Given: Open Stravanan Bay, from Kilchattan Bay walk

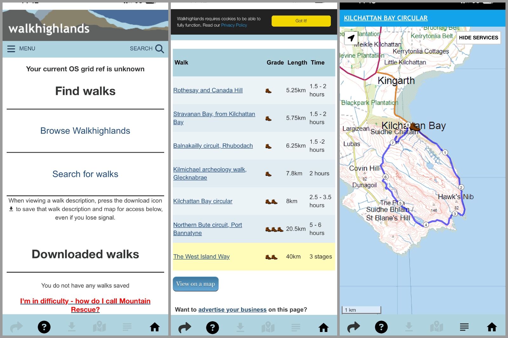Looking at the screenshot, I should tap(214, 118).
